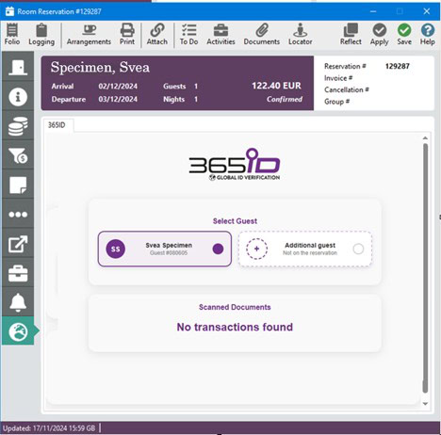
Task: Open the Activities briefcase toolbar icon
Action: point(220,34)
